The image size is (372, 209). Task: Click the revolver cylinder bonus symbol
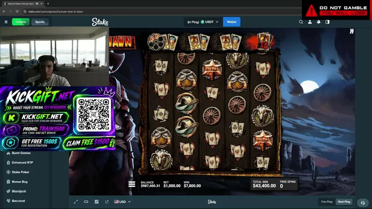(x=156, y=42)
